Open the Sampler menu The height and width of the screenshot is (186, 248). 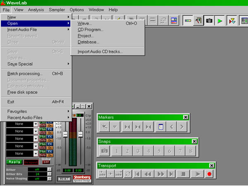[57, 10]
